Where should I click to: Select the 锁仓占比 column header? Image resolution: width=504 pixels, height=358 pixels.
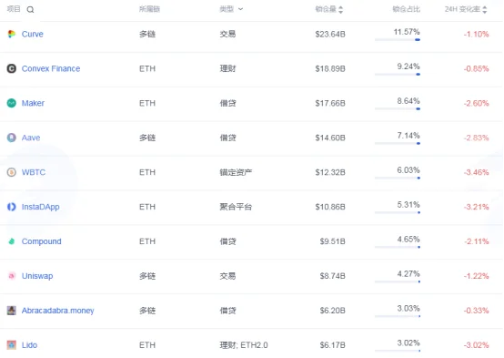click(x=406, y=9)
